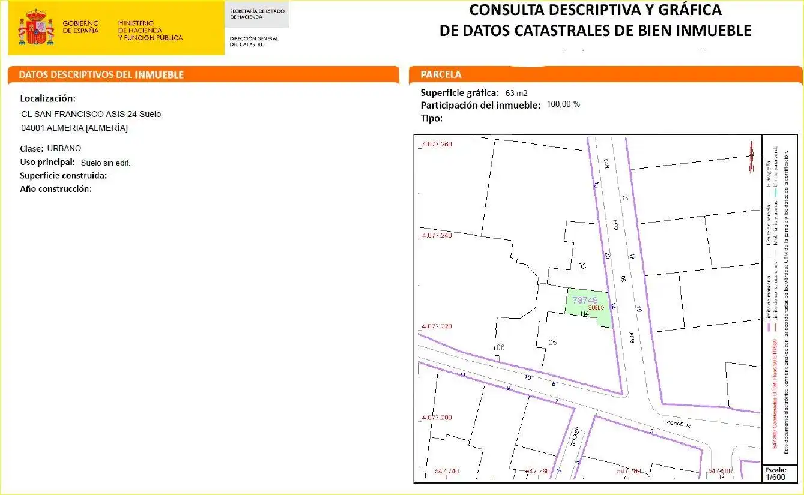Image resolution: width=804 pixels, height=495 pixels.
Task: Click the Año construcción: label
Action: tap(56, 189)
